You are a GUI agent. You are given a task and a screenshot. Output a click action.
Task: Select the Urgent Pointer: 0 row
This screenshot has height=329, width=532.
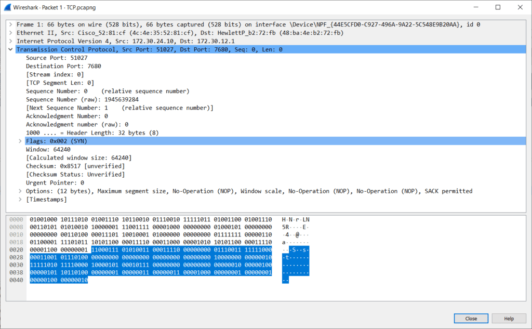coord(55,182)
